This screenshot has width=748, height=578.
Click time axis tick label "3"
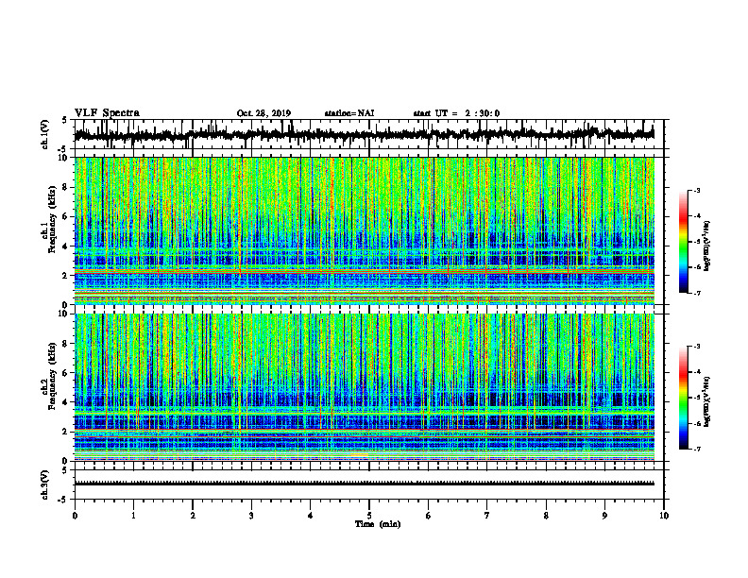(251, 516)
